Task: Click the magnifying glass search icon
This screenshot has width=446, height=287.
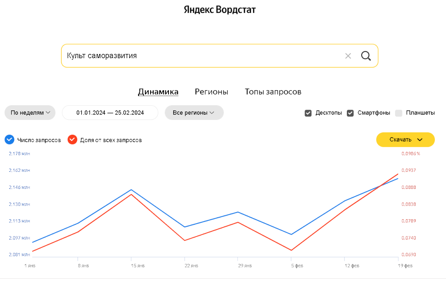Action: click(x=366, y=56)
